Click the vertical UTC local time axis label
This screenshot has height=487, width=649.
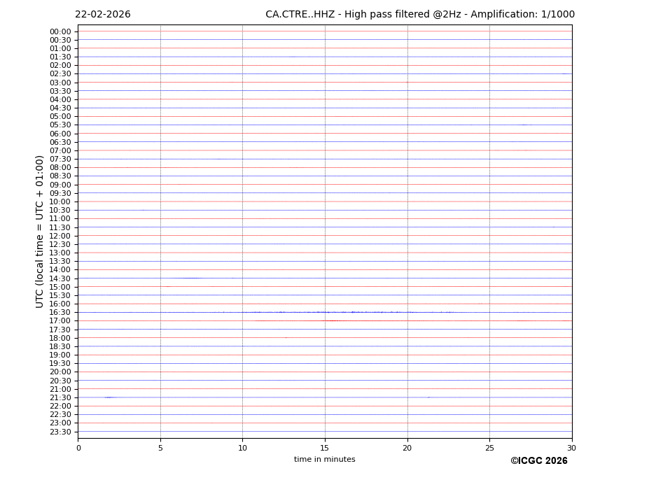[x=40, y=232]
